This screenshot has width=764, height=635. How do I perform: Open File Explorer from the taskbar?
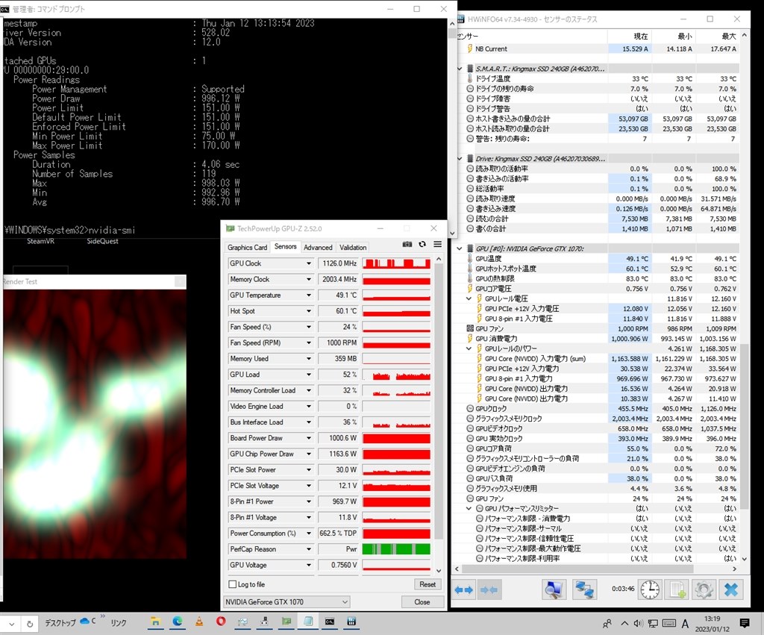[x=155, y=622]
